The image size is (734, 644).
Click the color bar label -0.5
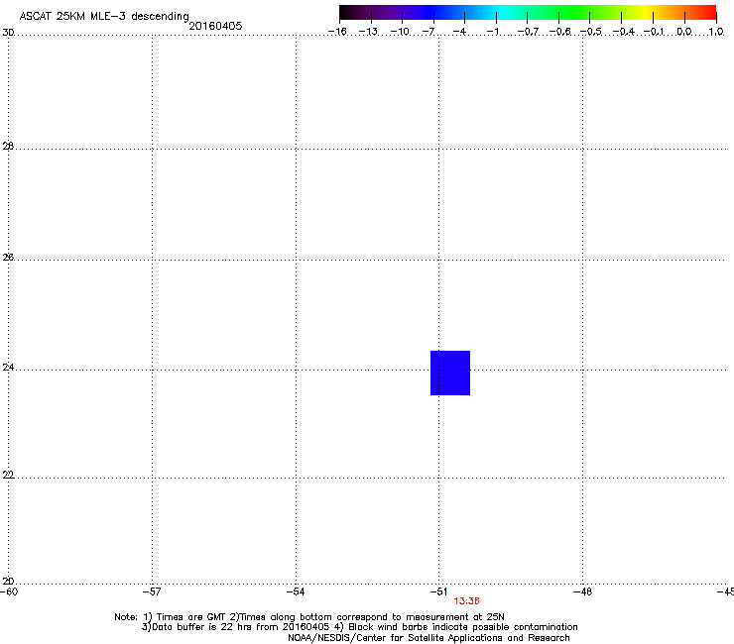pyautogui.click(x=591, y=32)
